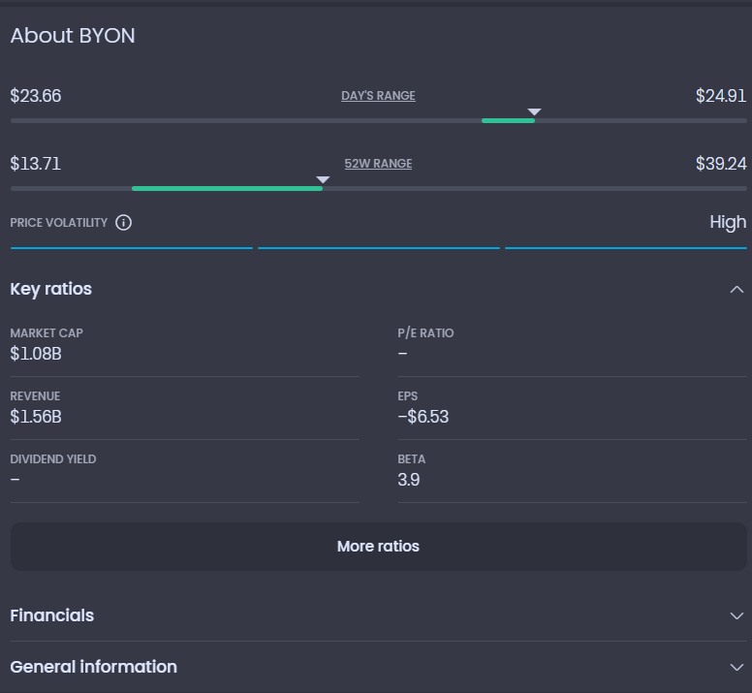Click the EPS label
This screenshot has width=752, height=693.
click(408, 396)
